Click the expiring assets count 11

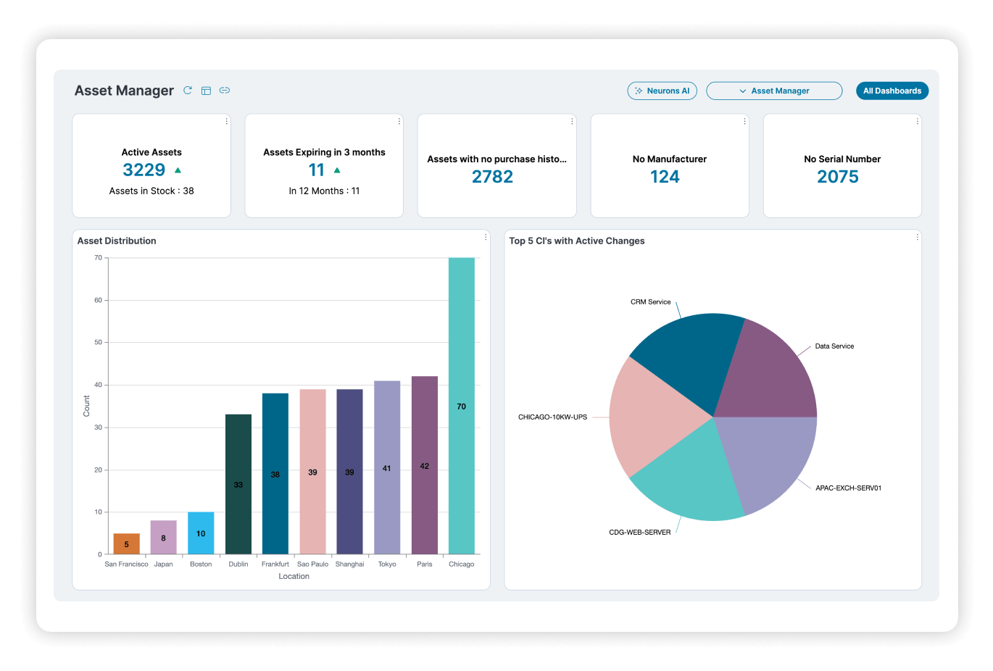(x=317, y=170)
